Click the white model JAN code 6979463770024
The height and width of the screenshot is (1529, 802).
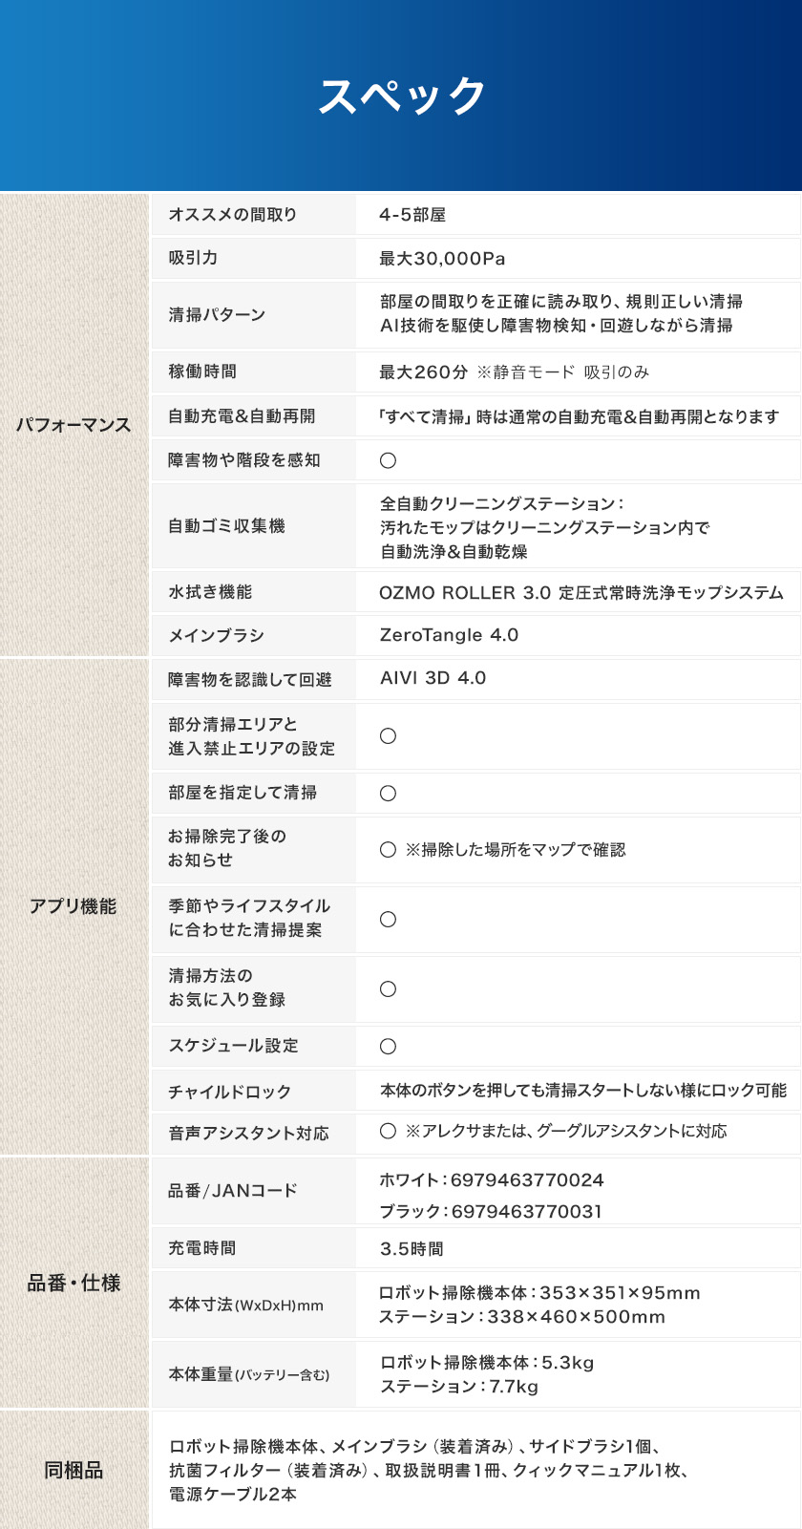click(x=527, y=1180)
